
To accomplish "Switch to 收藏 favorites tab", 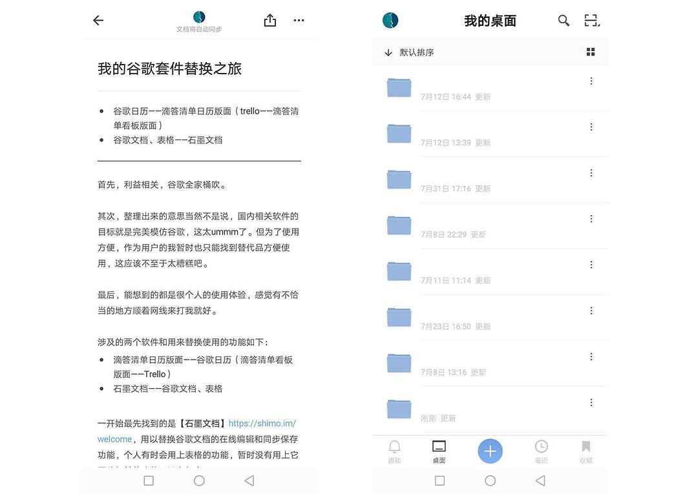I will pos(586,452).
